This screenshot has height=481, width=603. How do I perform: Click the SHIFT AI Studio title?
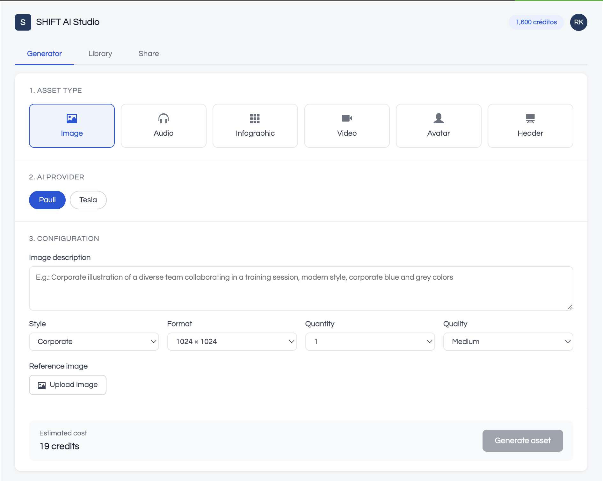click(68, 22)
